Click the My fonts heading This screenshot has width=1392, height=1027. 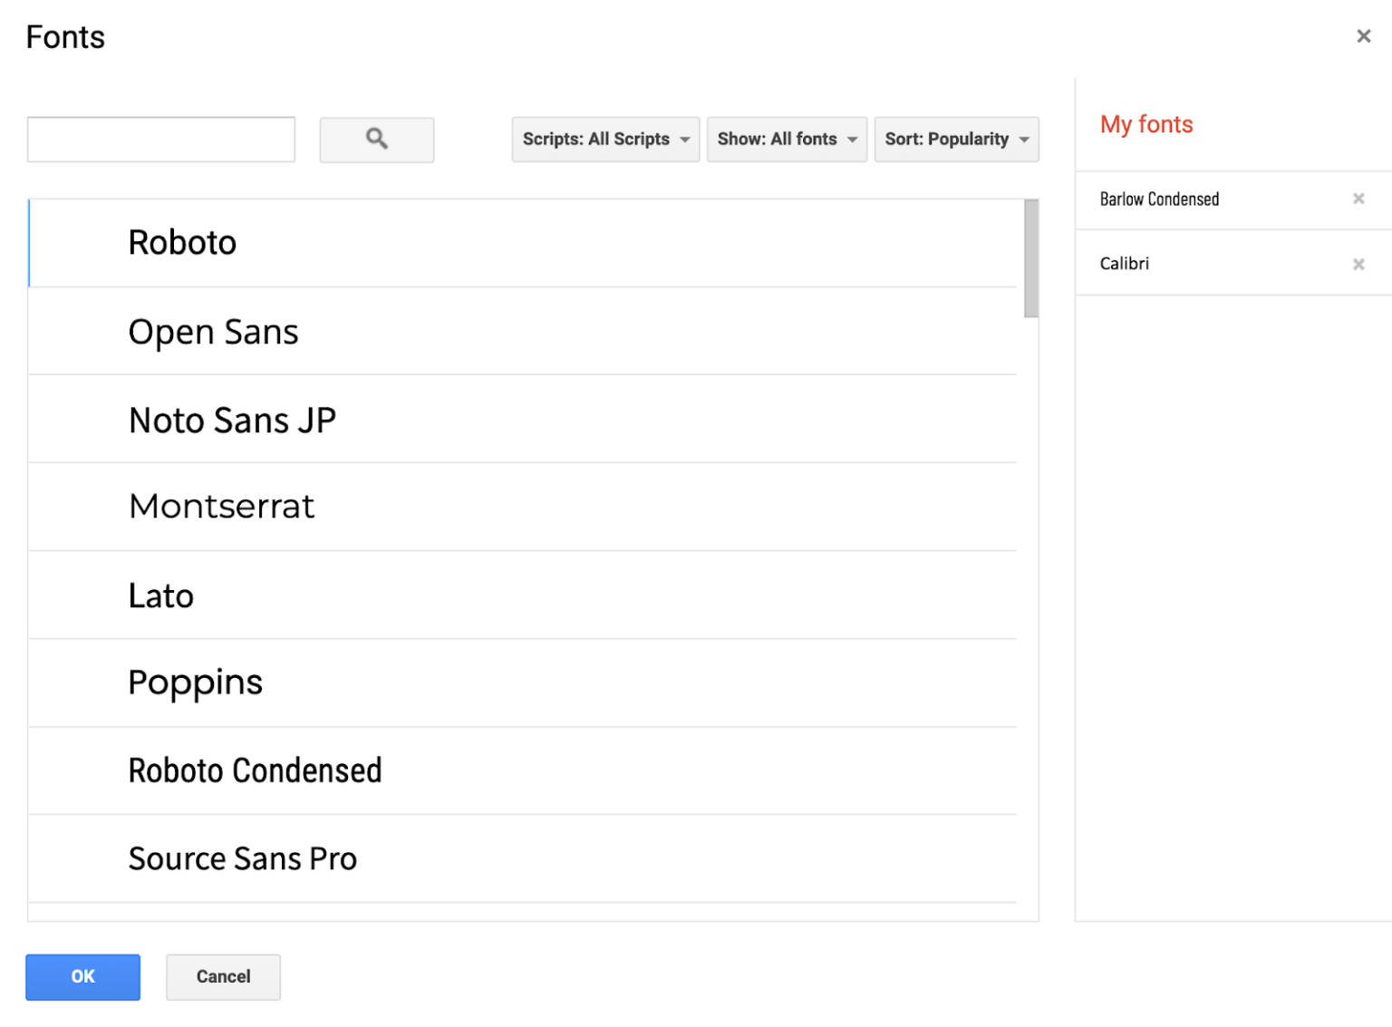tap(1145, 124)
